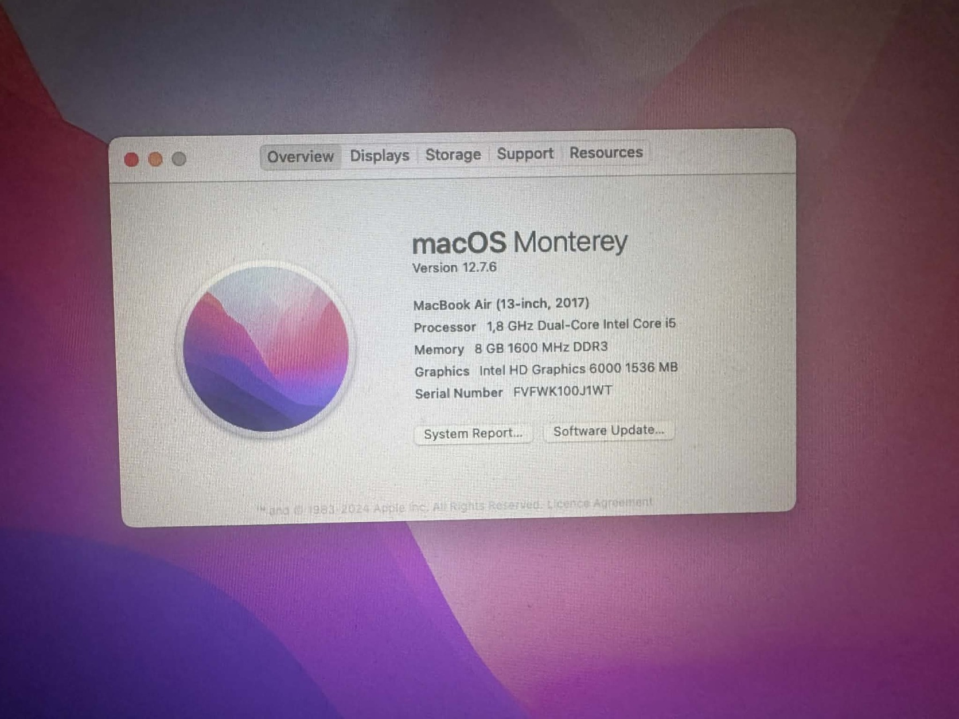Click the macOS Monterey logo image

266,349
